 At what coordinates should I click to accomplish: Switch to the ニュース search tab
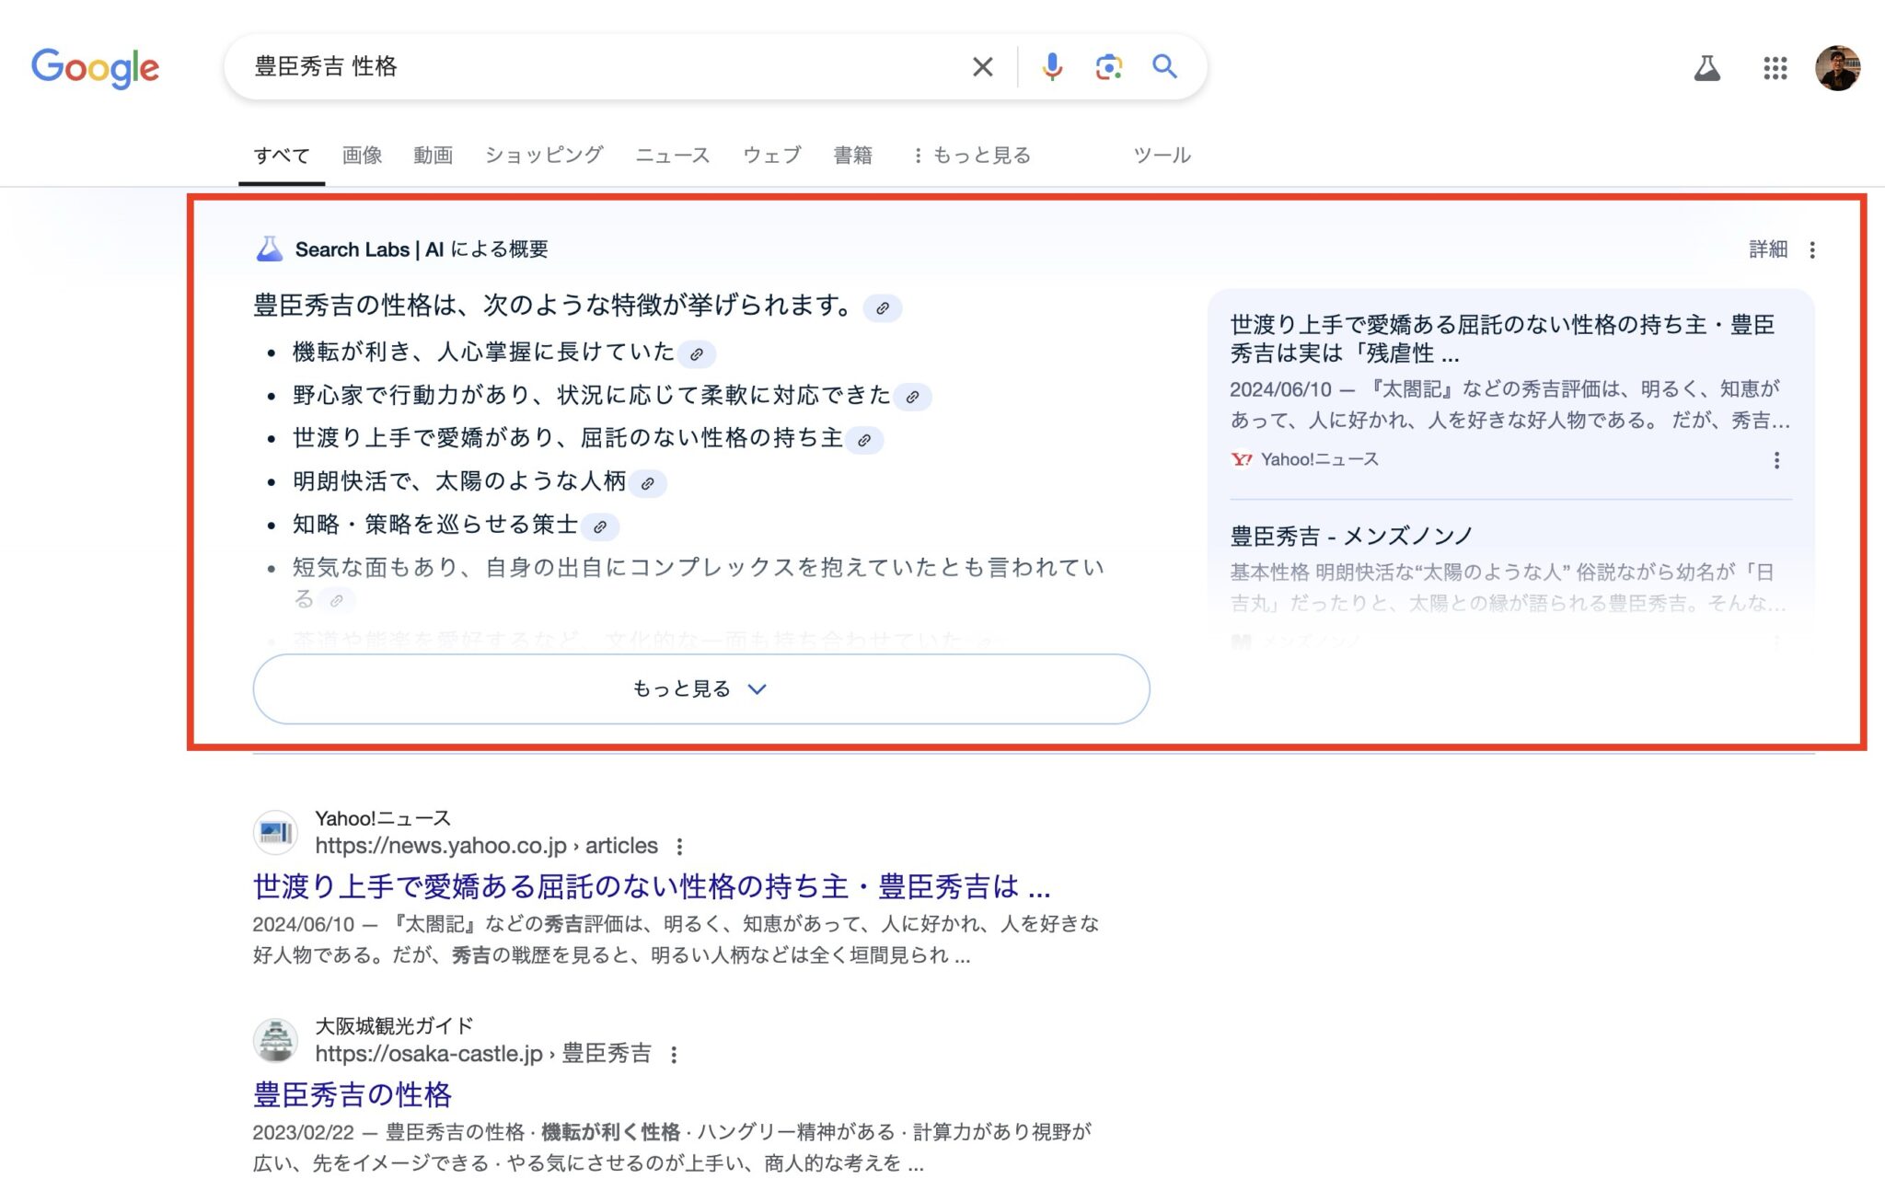(x=673, y=155)
